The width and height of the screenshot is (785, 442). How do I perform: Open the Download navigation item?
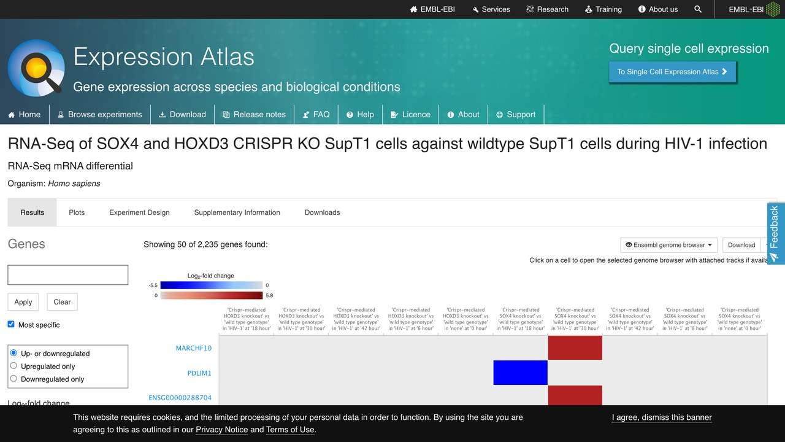(182, 114)
